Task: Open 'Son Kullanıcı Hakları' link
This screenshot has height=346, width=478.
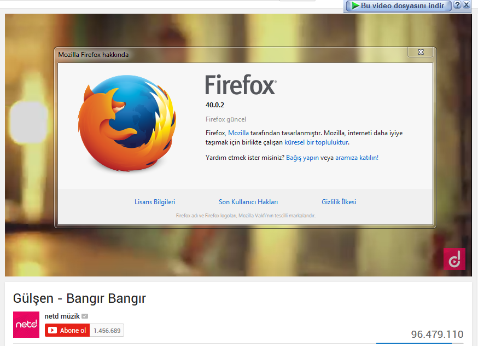Action: (248, 202)
